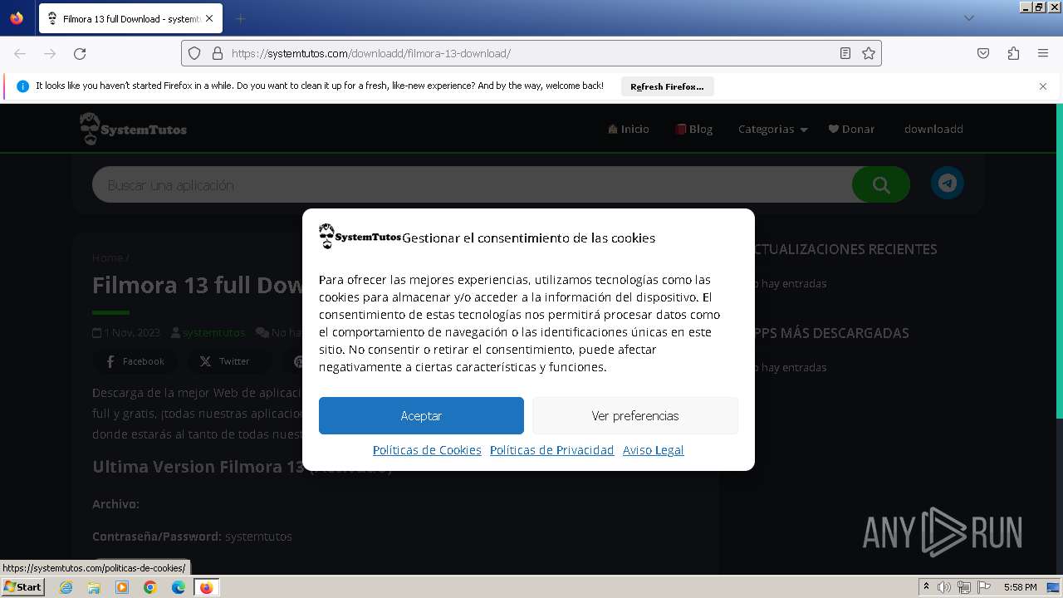Screen dimensions: 1063x598
Task: Open File Explorer from taskbar
Action: (x=94, y=587)
